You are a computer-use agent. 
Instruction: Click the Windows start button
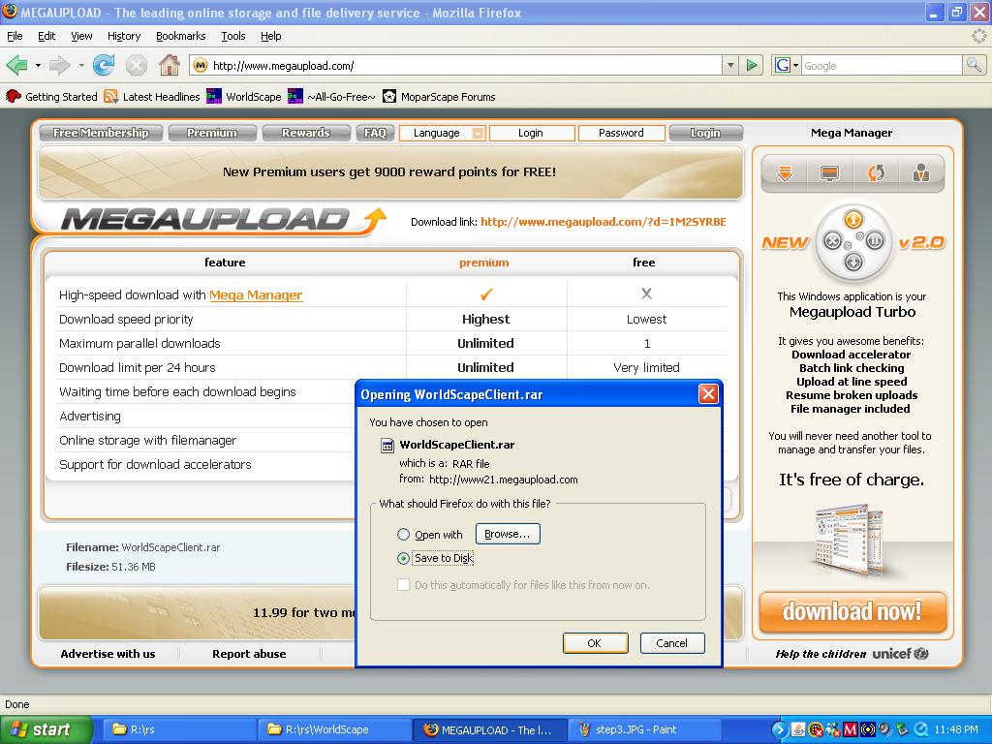coord(46,729)
